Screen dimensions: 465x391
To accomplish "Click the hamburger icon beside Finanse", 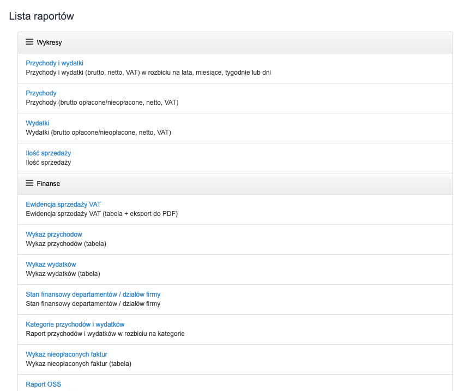I will 29,183.
